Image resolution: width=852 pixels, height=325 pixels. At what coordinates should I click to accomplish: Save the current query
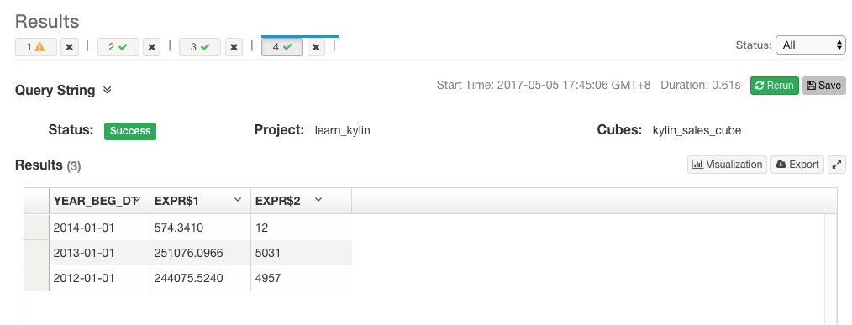tap(823, 86)
